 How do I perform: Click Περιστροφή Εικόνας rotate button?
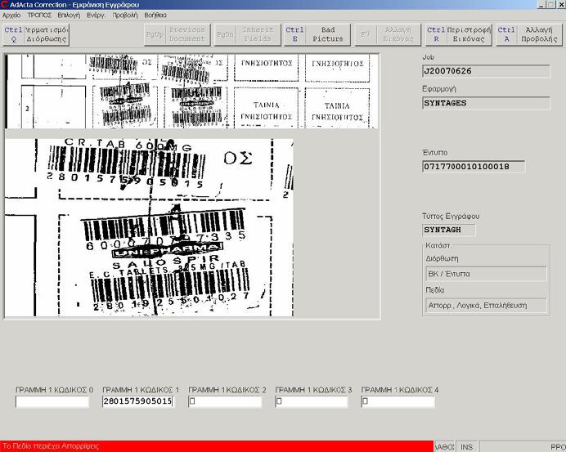click(459, 34)
